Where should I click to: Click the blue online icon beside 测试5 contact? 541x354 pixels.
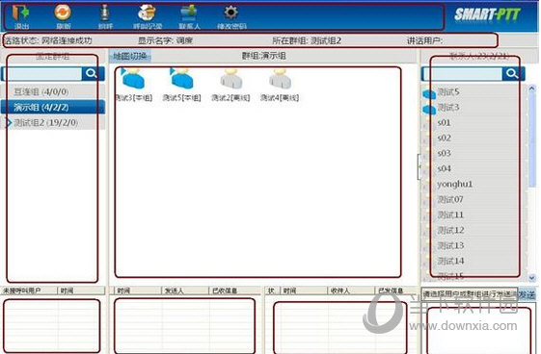pos(429,93)
